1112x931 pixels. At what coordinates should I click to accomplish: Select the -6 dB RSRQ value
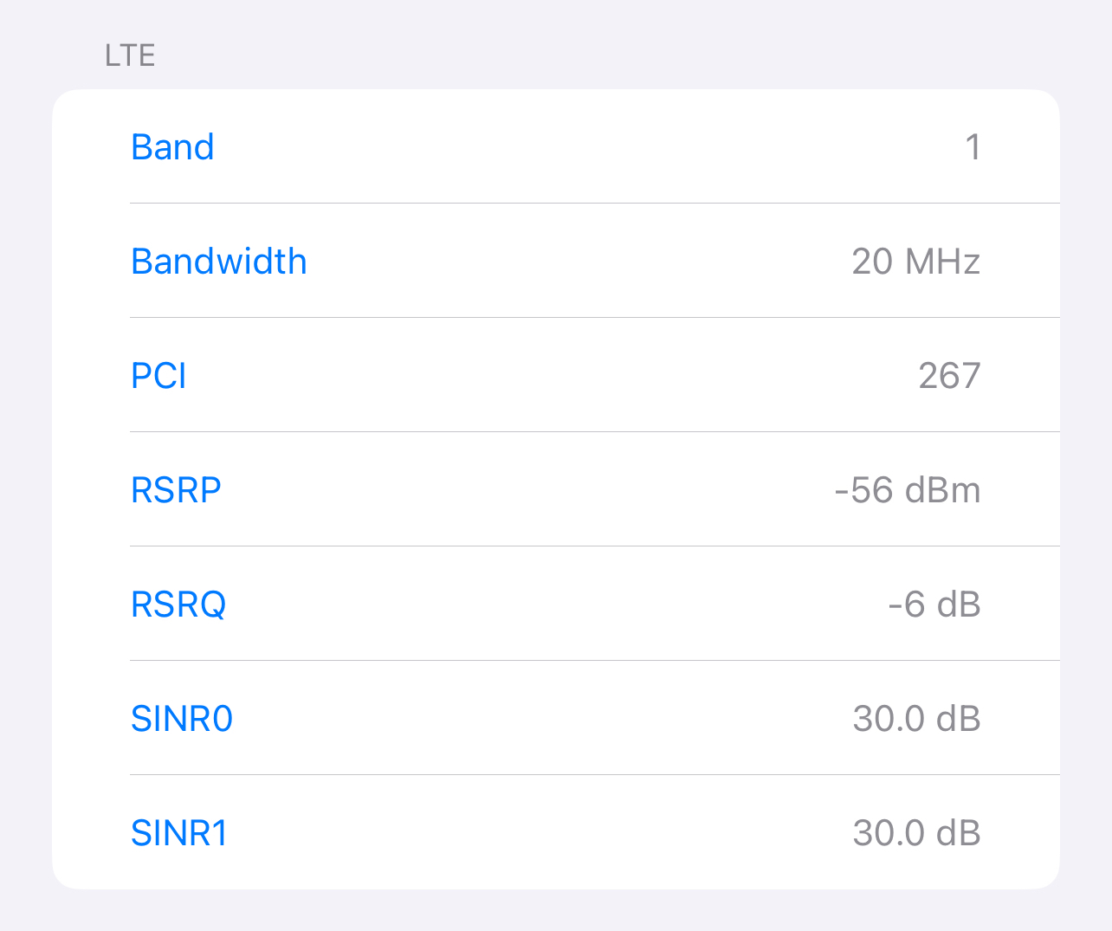coord(934,605)
